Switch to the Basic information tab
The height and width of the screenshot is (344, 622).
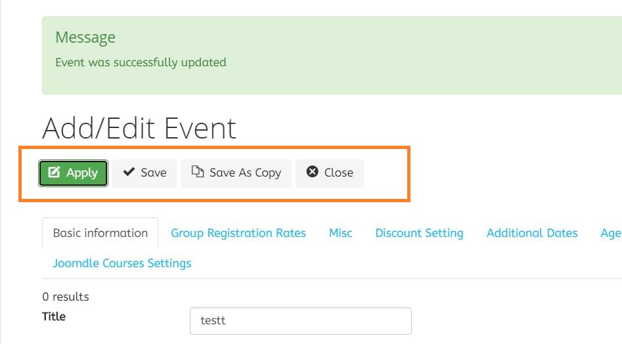[x=100, y=233]
